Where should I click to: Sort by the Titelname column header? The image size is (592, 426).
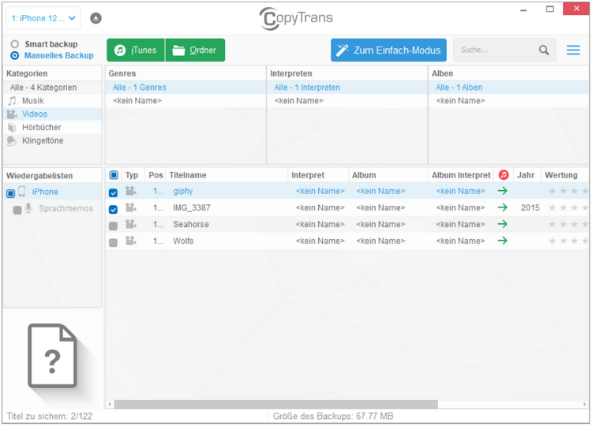[227, 175]
